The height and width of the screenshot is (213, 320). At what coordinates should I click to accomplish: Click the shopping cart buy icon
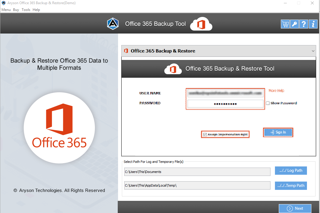pos(285,24)
